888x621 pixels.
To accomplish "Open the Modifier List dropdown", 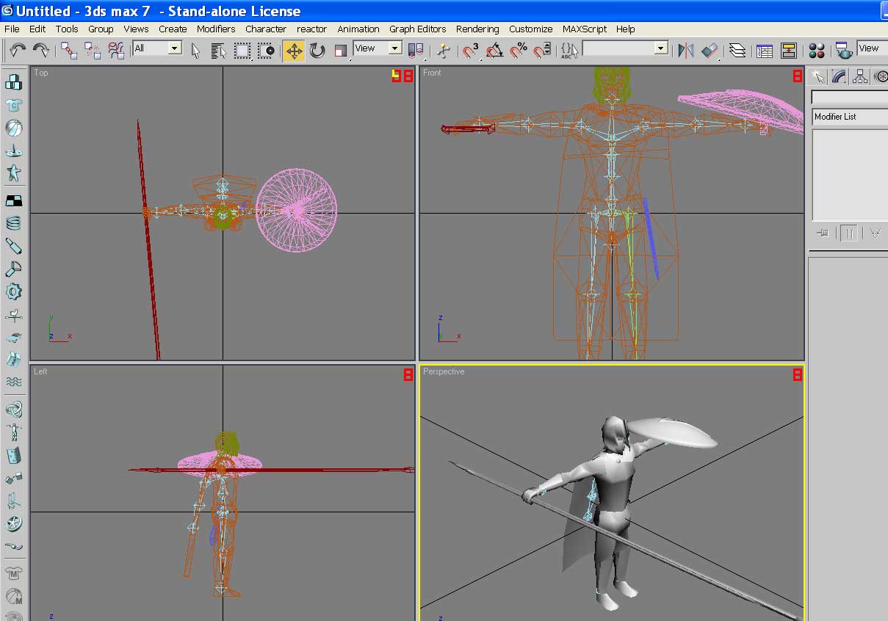I will click(850, 117).
